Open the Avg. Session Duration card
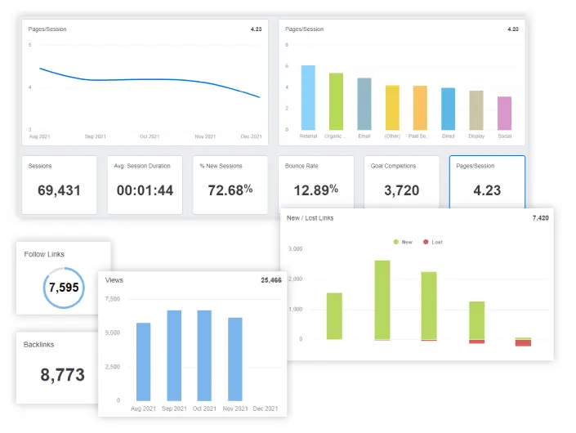Image resolution: width=576 pixels, height=433 pixels. pyautogui.click(x=145, y=185)
